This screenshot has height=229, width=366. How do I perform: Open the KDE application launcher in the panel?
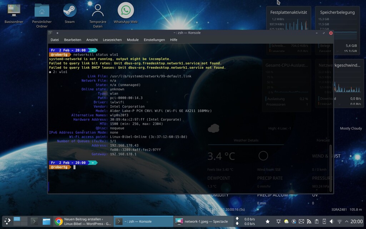(8, 221)
